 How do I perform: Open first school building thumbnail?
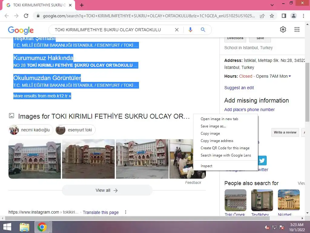tap(35, 159)
